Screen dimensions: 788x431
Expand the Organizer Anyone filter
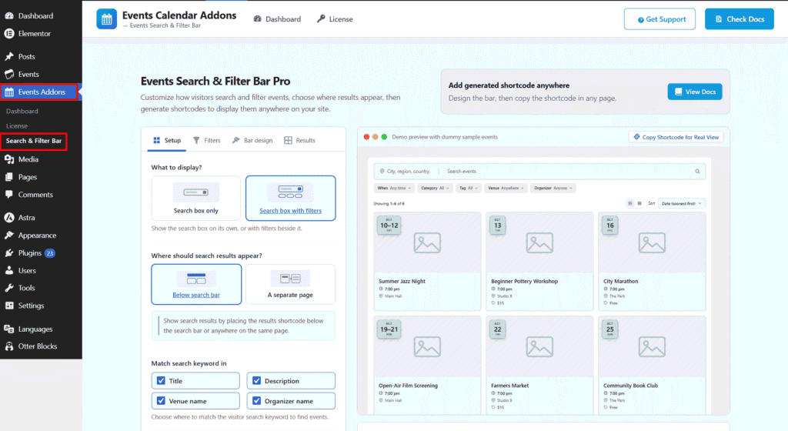coord(553,188)
